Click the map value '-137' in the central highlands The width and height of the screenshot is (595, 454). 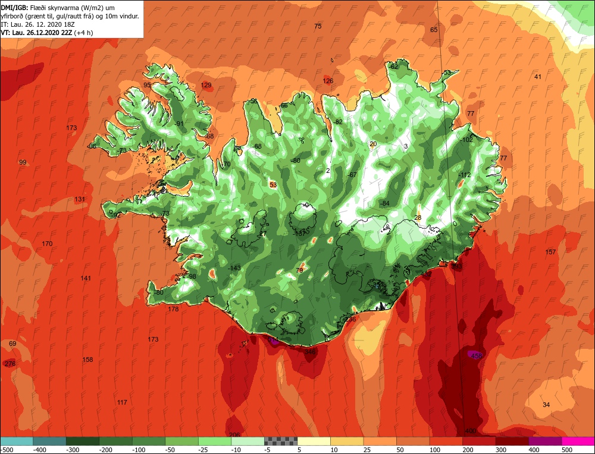coord(299,234)
